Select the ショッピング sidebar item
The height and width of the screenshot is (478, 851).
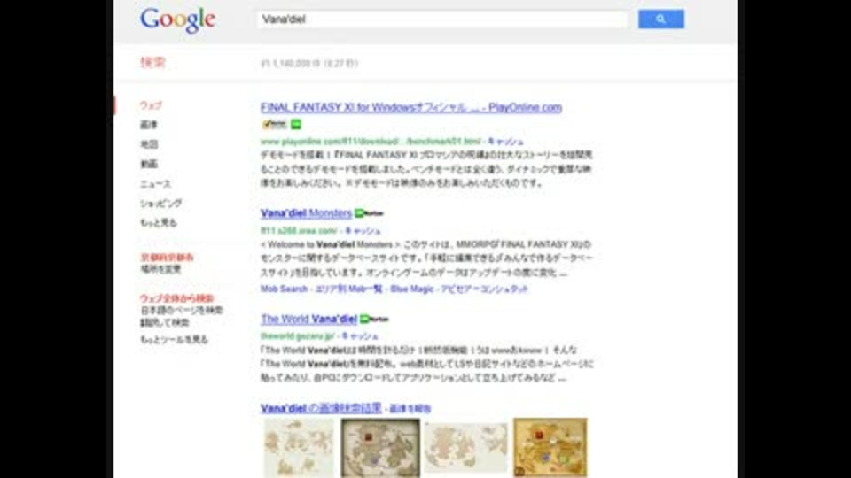pyautogui.click(x=161, y=204)
